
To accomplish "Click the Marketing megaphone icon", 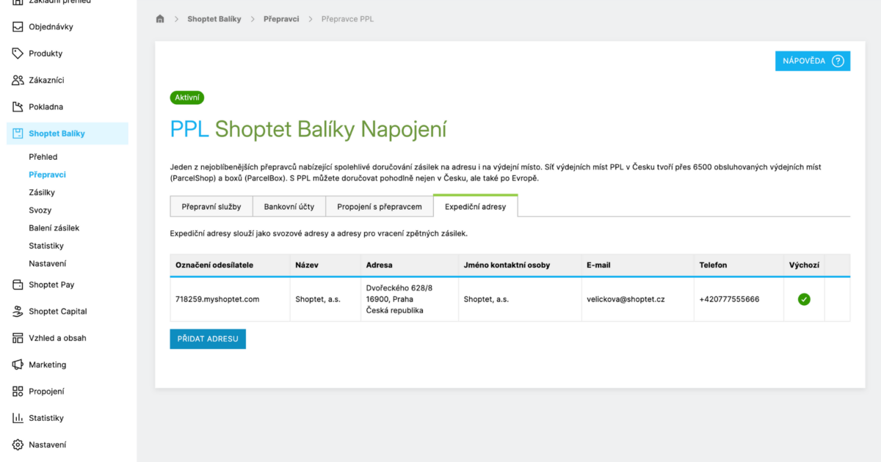I will [18, 364].
